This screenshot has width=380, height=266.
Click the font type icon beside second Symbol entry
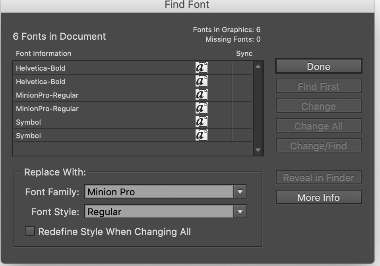point(201,135)
